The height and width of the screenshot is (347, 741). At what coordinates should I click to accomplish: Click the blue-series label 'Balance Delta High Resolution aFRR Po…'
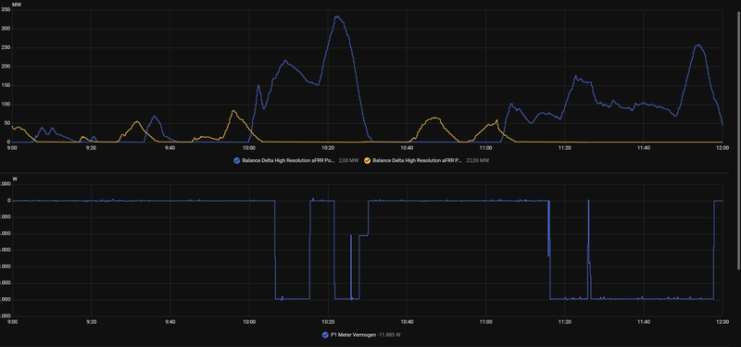click(288, 160)
